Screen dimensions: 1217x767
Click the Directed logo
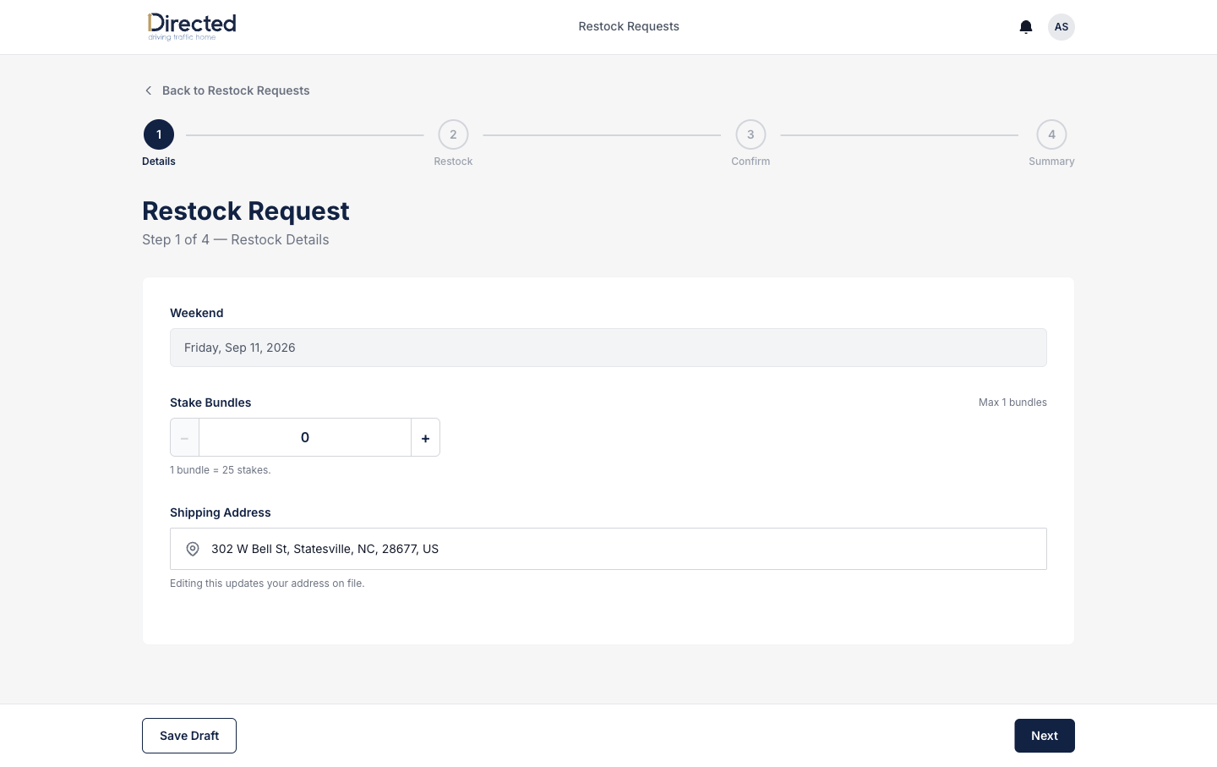[192, 26]
